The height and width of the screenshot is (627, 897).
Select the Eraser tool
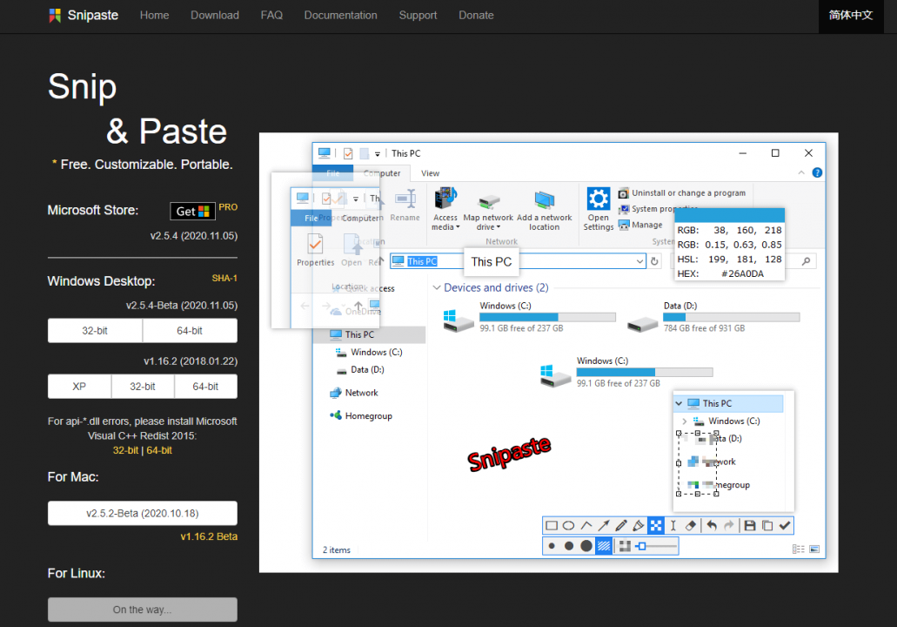[691, 526]
